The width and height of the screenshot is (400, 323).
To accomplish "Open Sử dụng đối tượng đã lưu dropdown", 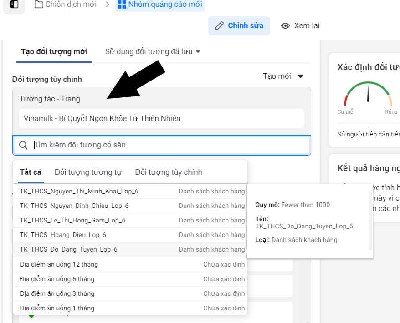I will click(153, 52).
